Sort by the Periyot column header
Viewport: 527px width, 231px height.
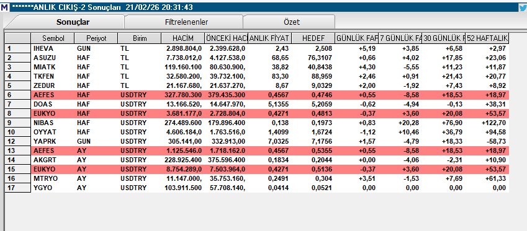pos(96,38)
